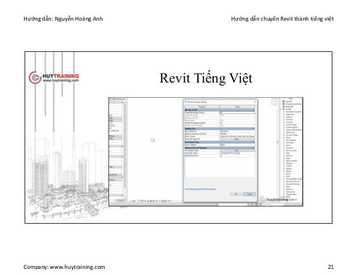Open the energy settings help link
Image resolution: width=357 pixels, height=275 pixels.
pyautogui.click(x=200, y=189)
